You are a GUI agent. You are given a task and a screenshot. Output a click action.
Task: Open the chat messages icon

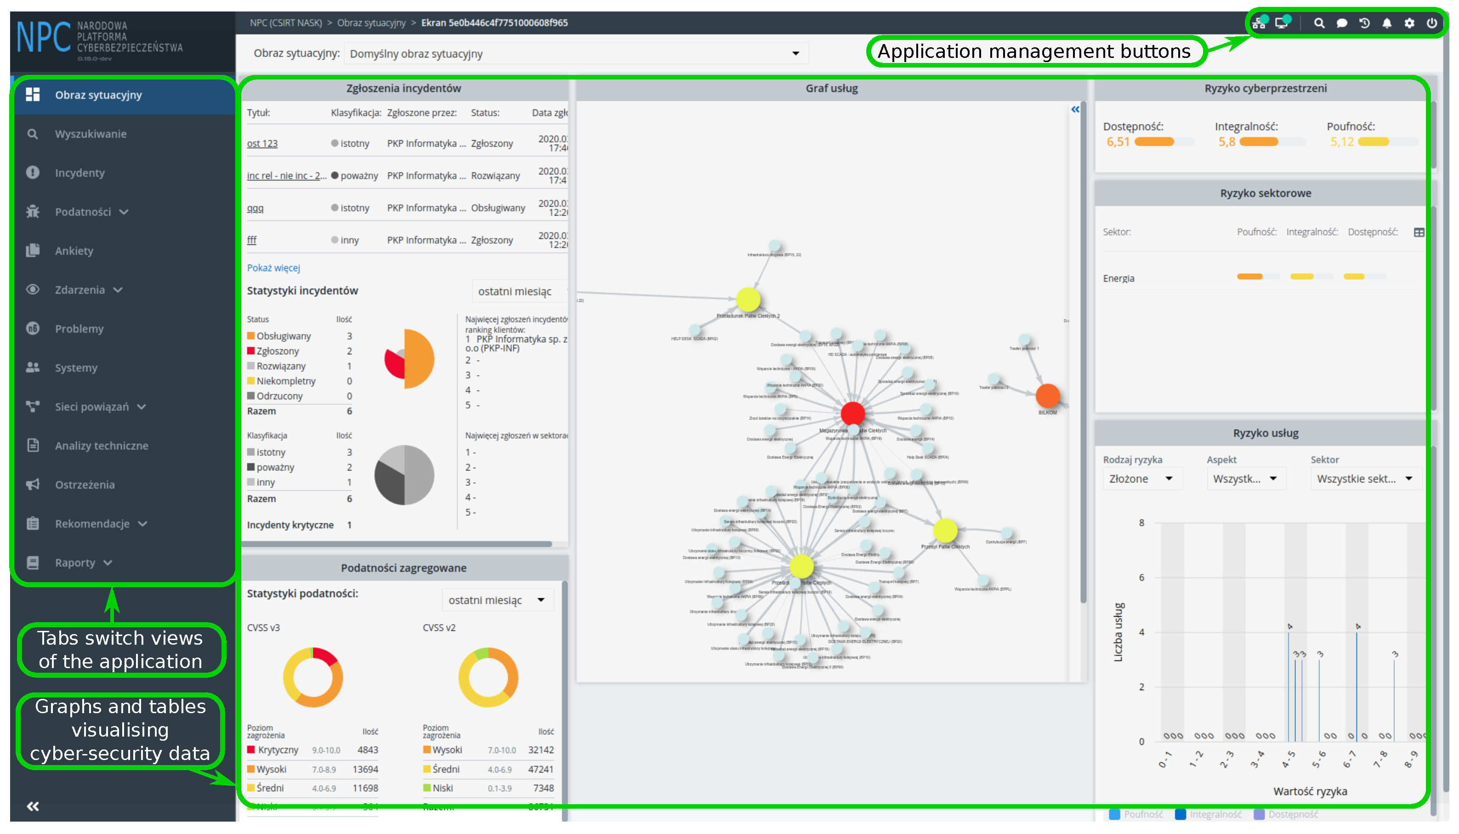(1342, 23)
